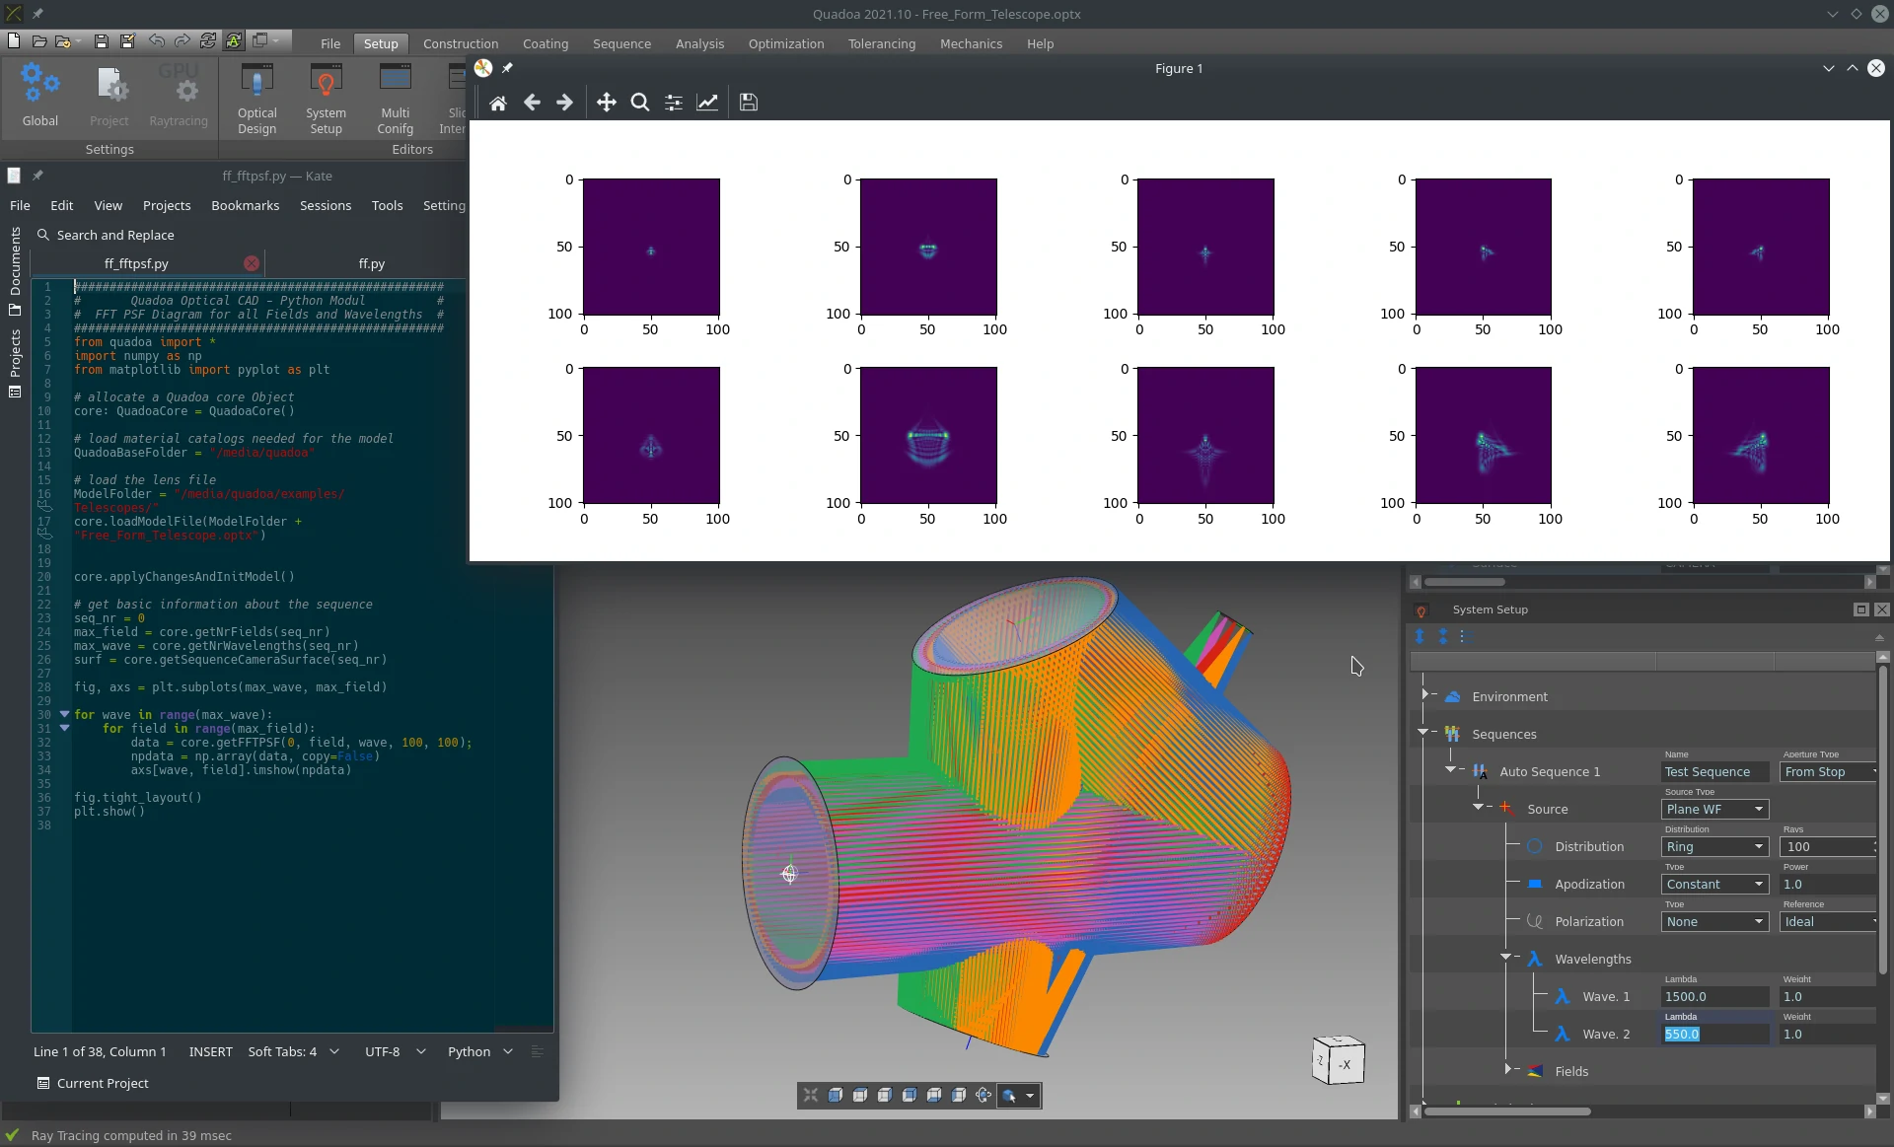Activate the Zoom magnifier tool in Figure 1
Viewport: 1894px width, 1147px height.
coord(639,103)
